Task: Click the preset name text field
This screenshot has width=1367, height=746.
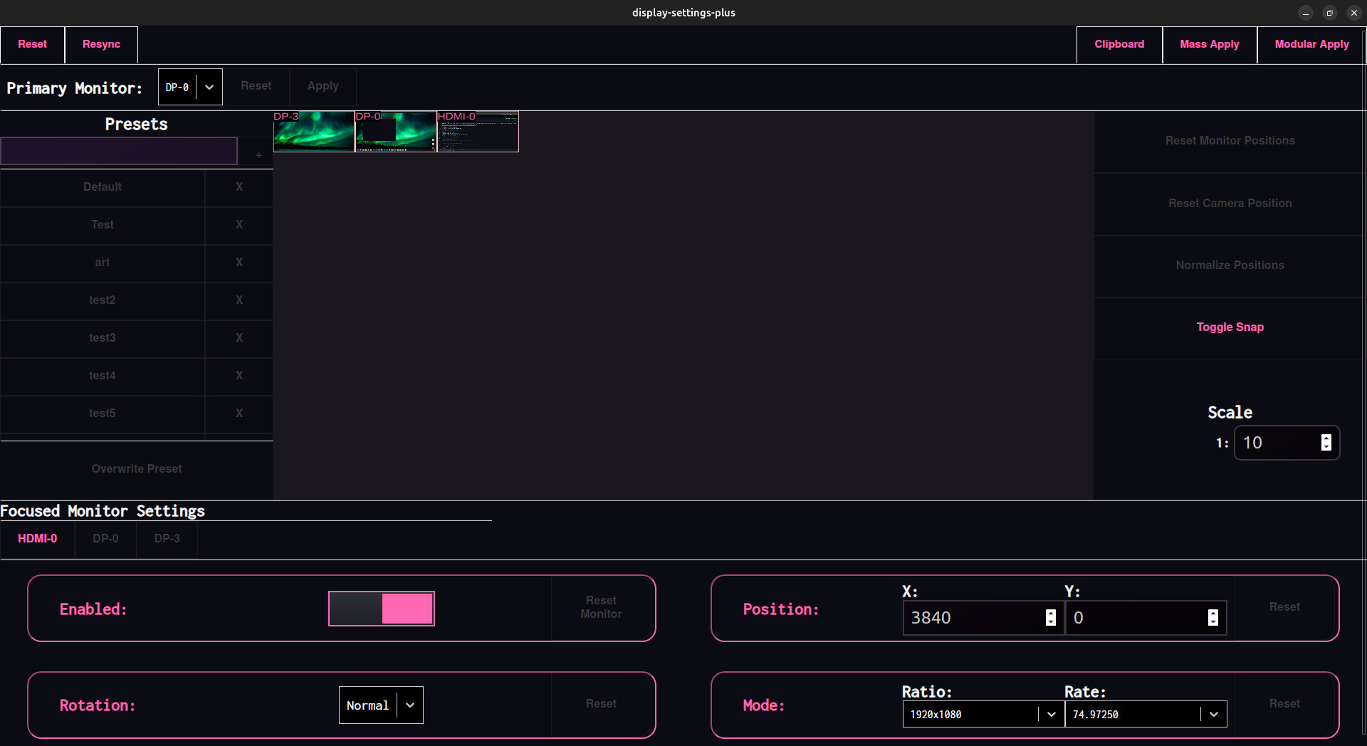Action: tap(119, 151)
